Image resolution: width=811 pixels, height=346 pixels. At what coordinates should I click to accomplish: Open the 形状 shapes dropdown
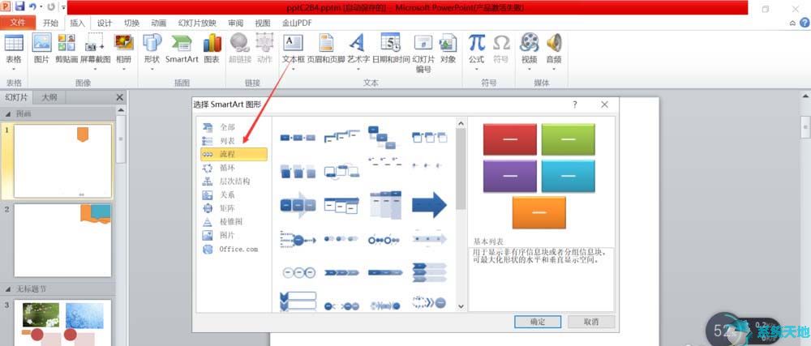pyautogui.click(x=152, y=70)
